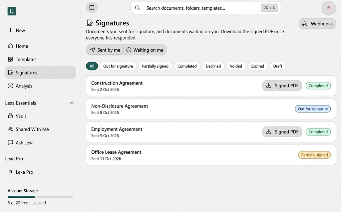
Task: Open Ask Lexa chat
Action: (40, 142)
